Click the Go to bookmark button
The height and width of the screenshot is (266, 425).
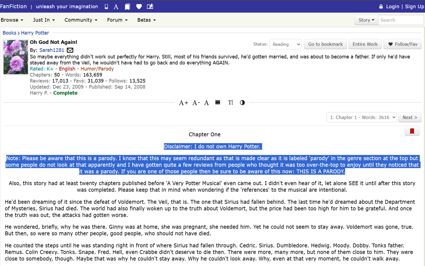pyautogui.click(x=325, y=44)
